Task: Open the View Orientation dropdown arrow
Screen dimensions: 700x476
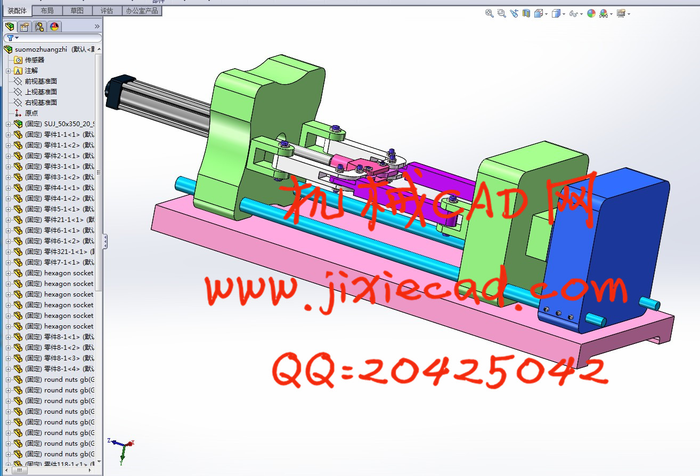Action: [x=547, y=14]
